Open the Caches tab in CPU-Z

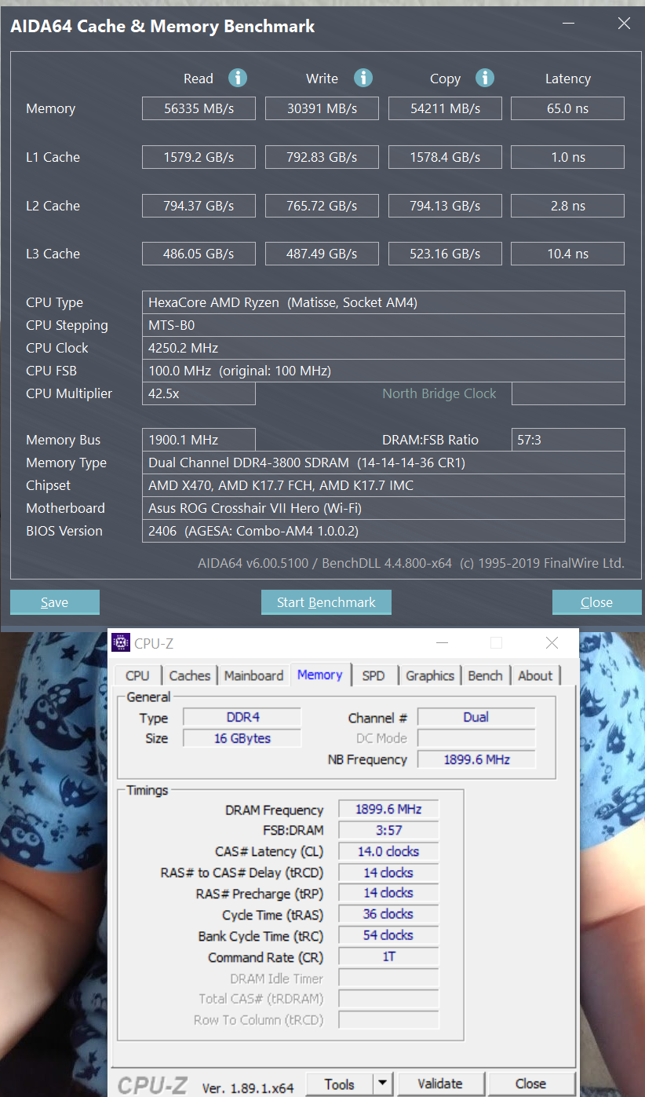click(x=190, y=675)
